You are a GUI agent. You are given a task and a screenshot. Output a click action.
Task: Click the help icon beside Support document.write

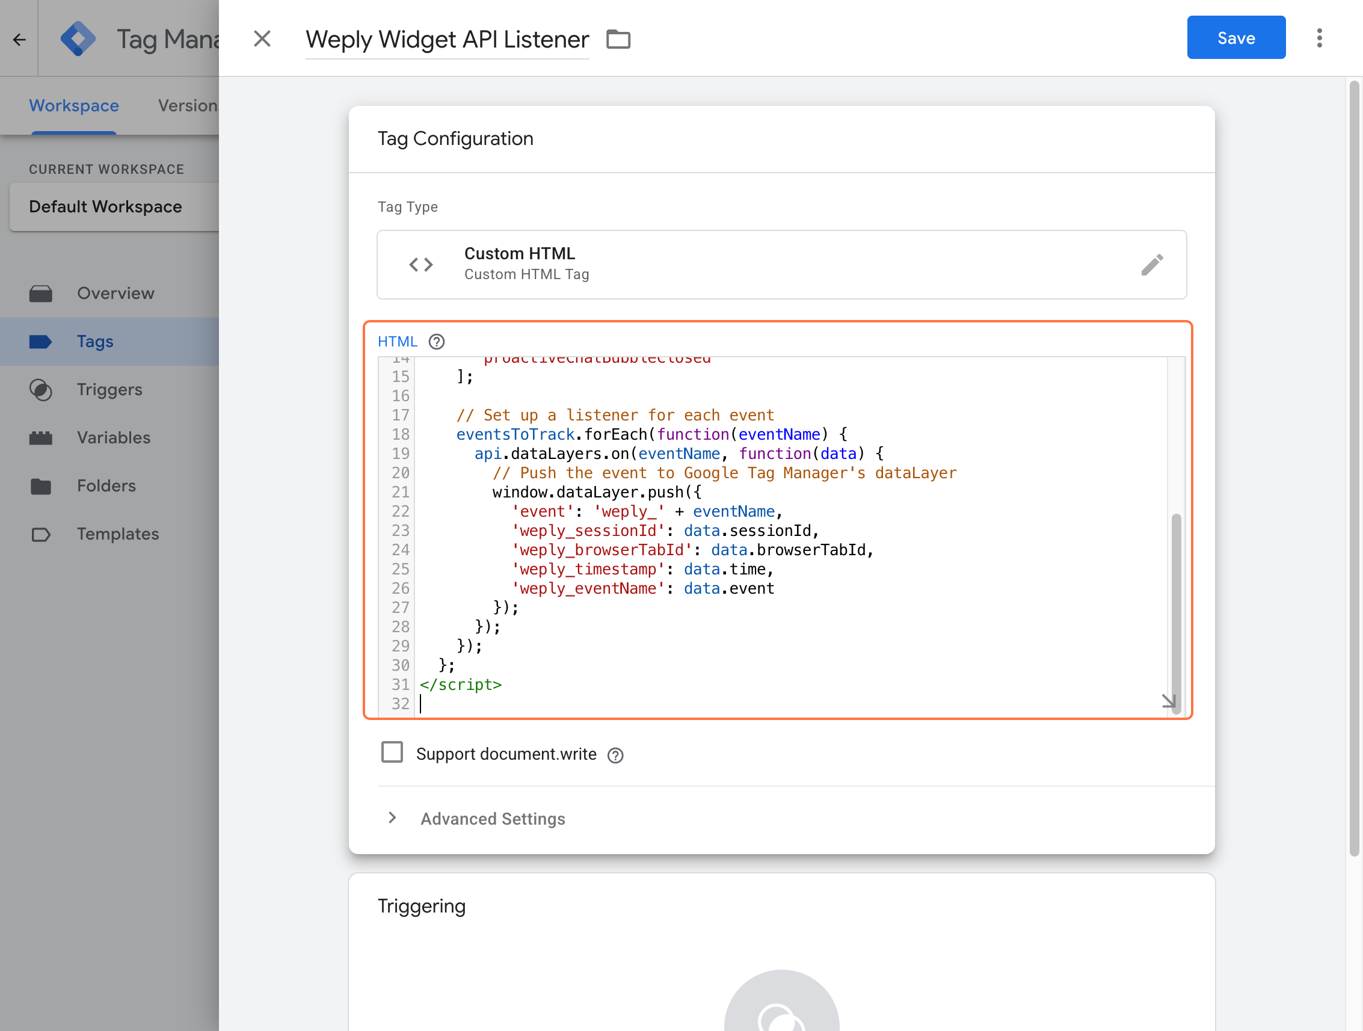(x=615, y=755)
